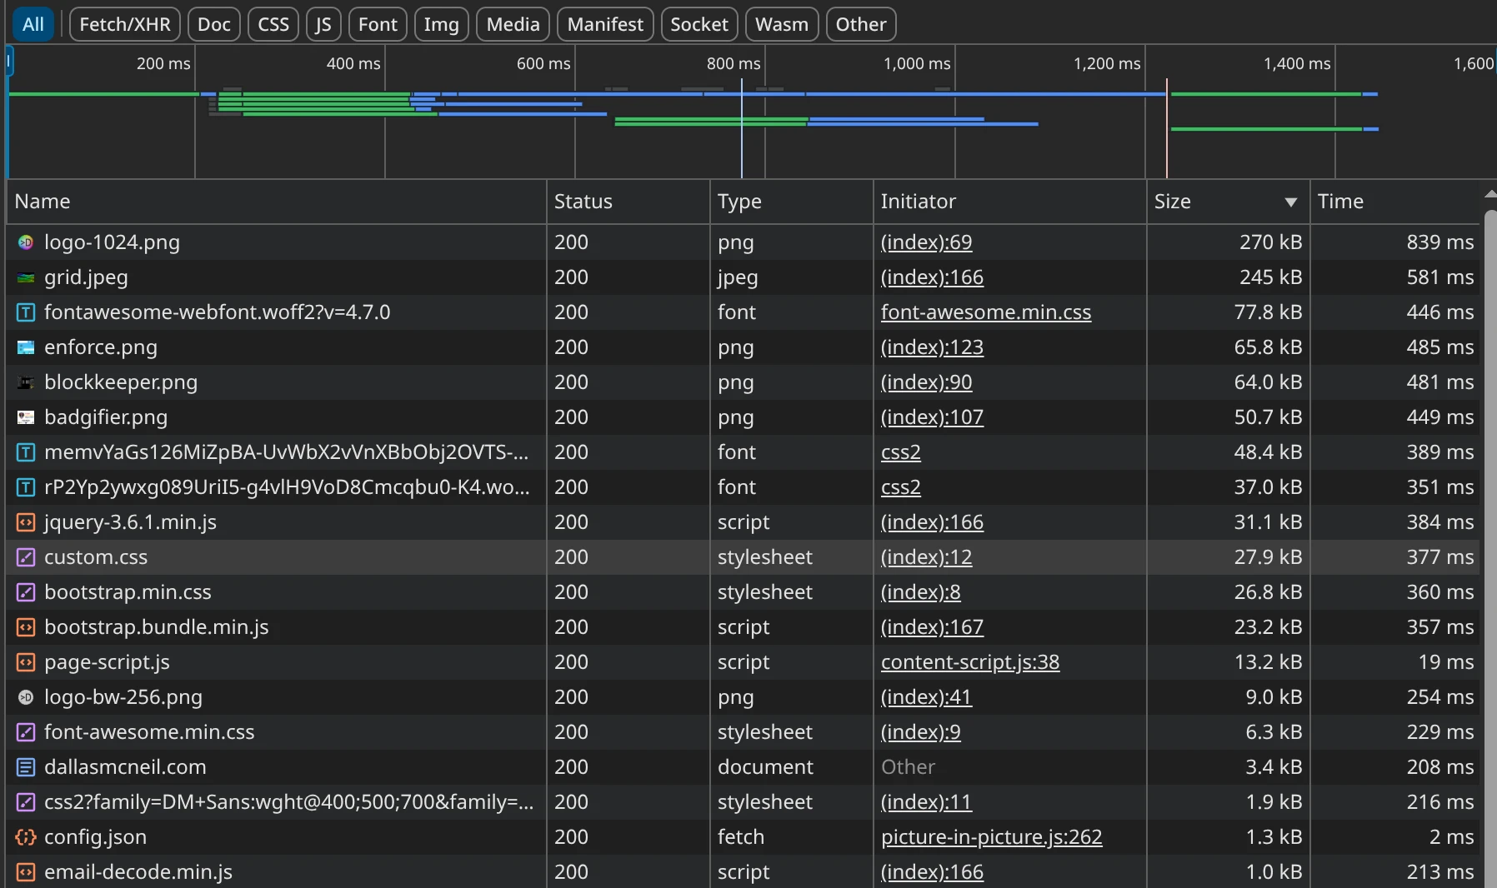
Task: Sort requests by Time column header
Action: [1340, 202]
